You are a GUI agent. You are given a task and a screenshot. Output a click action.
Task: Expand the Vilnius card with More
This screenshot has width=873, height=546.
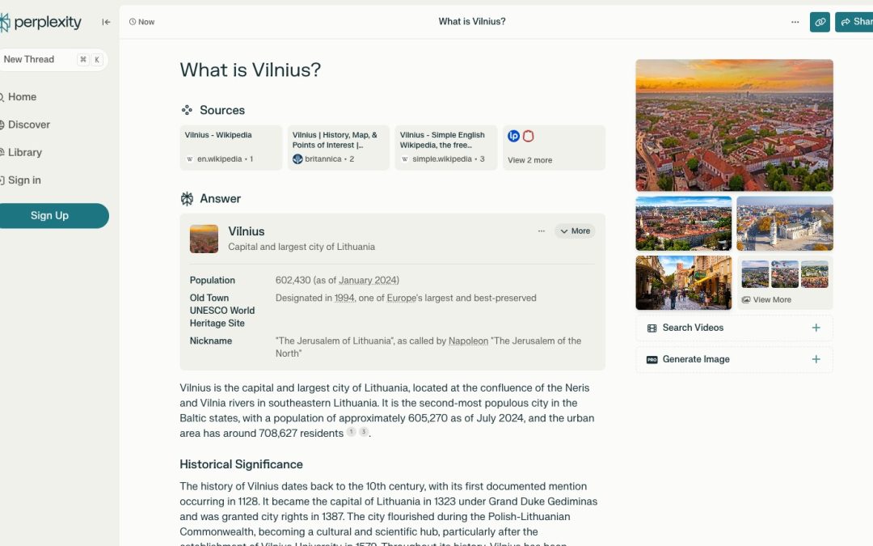(575, 231)
